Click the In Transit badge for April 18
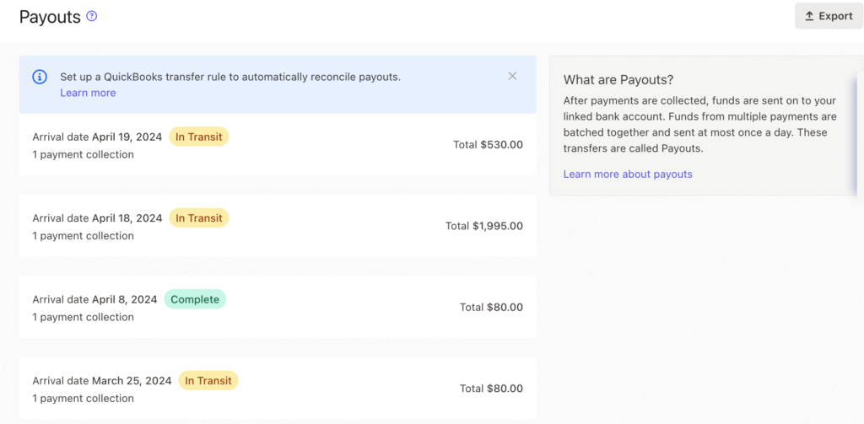Screen dimensions: 864x424 (199, 218)
